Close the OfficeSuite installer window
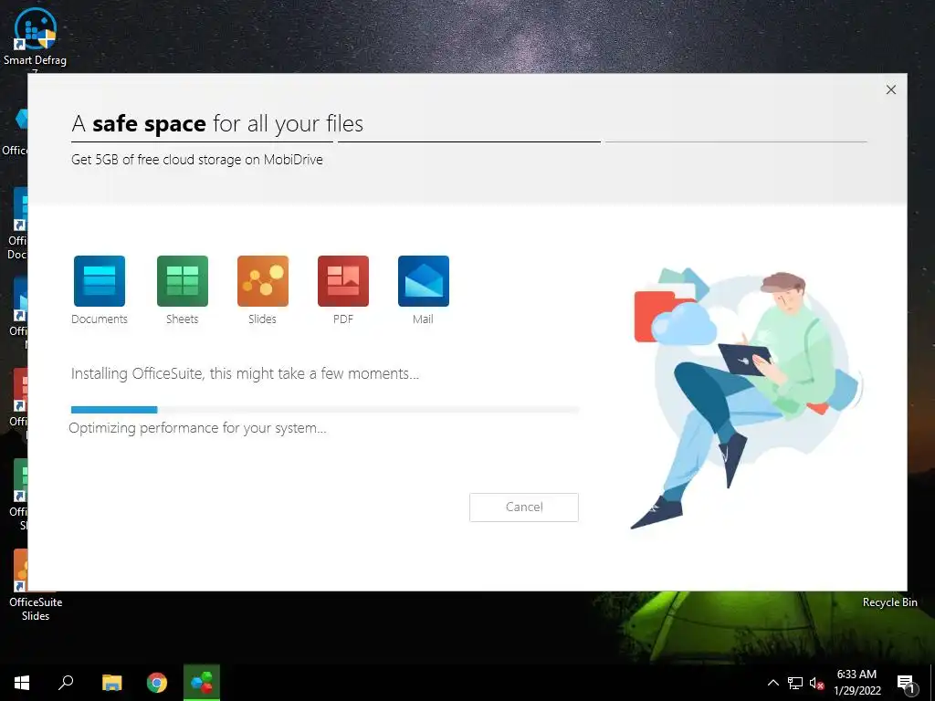Screen dimensions: 935x701 tap(891, 89)
